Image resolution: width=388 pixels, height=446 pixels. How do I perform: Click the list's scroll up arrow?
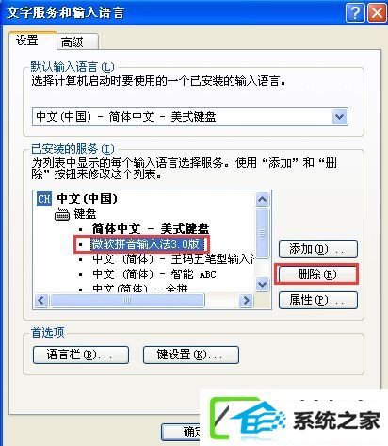[x=262, y=199]
